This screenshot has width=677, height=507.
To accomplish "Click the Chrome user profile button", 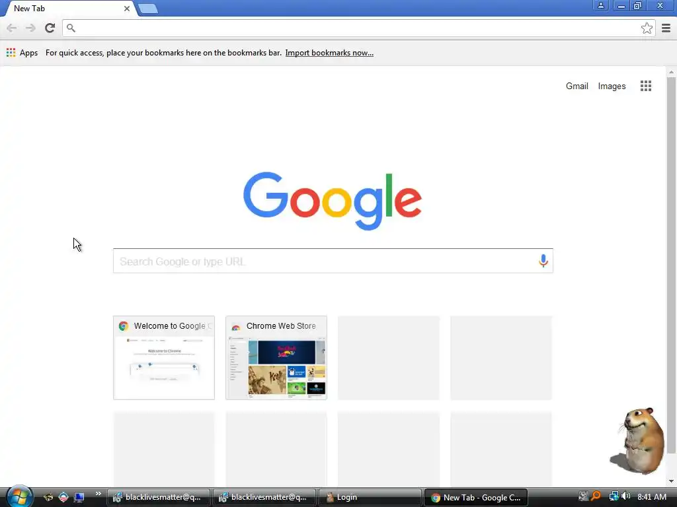I will [x=600, y=5].
